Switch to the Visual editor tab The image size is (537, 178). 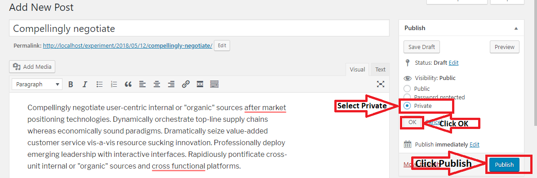pos(357,70)
